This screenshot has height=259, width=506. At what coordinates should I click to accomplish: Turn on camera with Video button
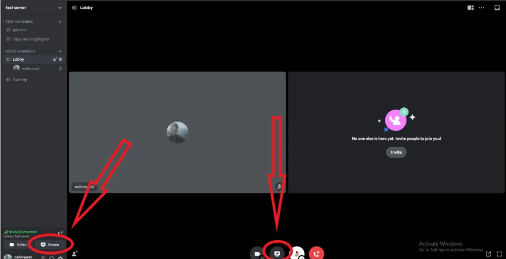pos(18,245)
